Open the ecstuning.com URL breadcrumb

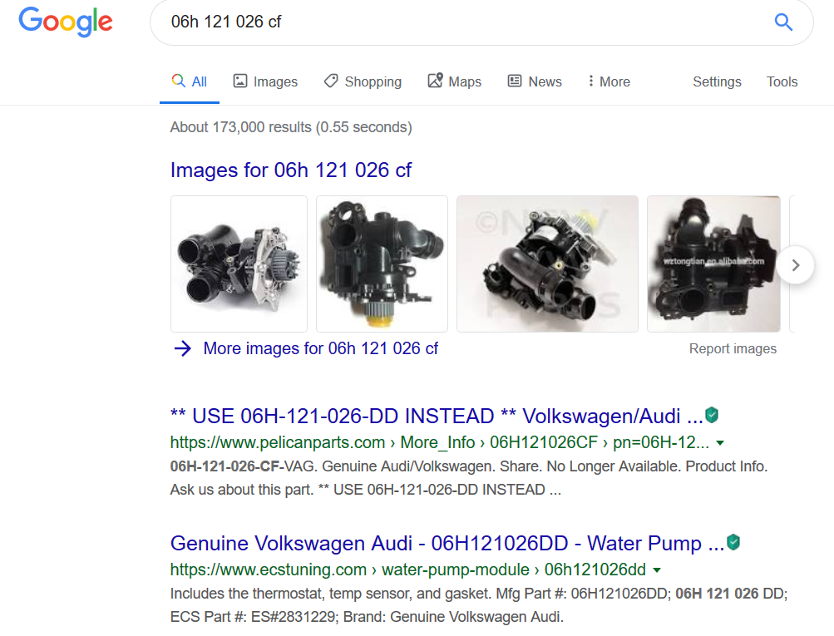point(408,569)
